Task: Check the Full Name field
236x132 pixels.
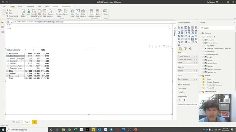Action: (x=204, y=45)
